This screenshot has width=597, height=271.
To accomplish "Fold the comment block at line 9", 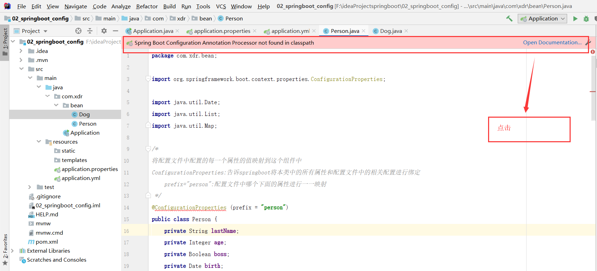I will click(x=148, y=149).
